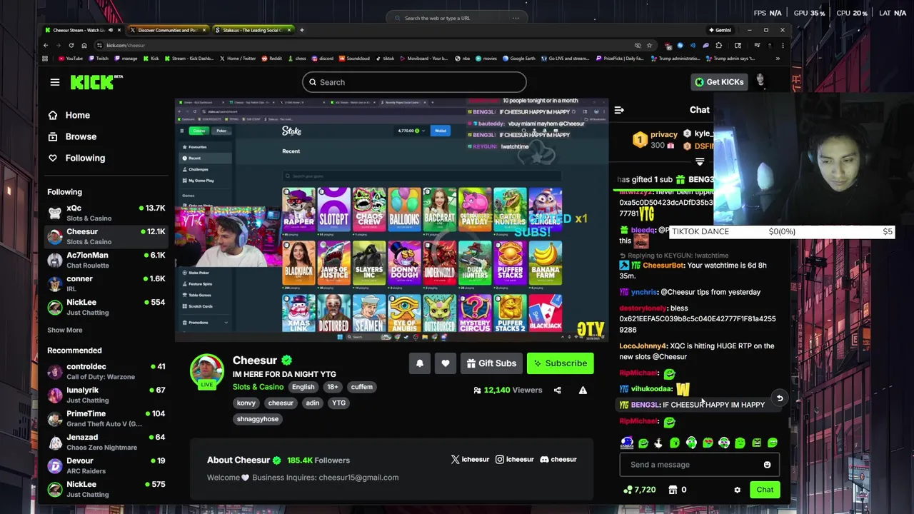914x514 pixels.
Task: Click the user profile avatar top right
Action: click(x=760, y=81)
